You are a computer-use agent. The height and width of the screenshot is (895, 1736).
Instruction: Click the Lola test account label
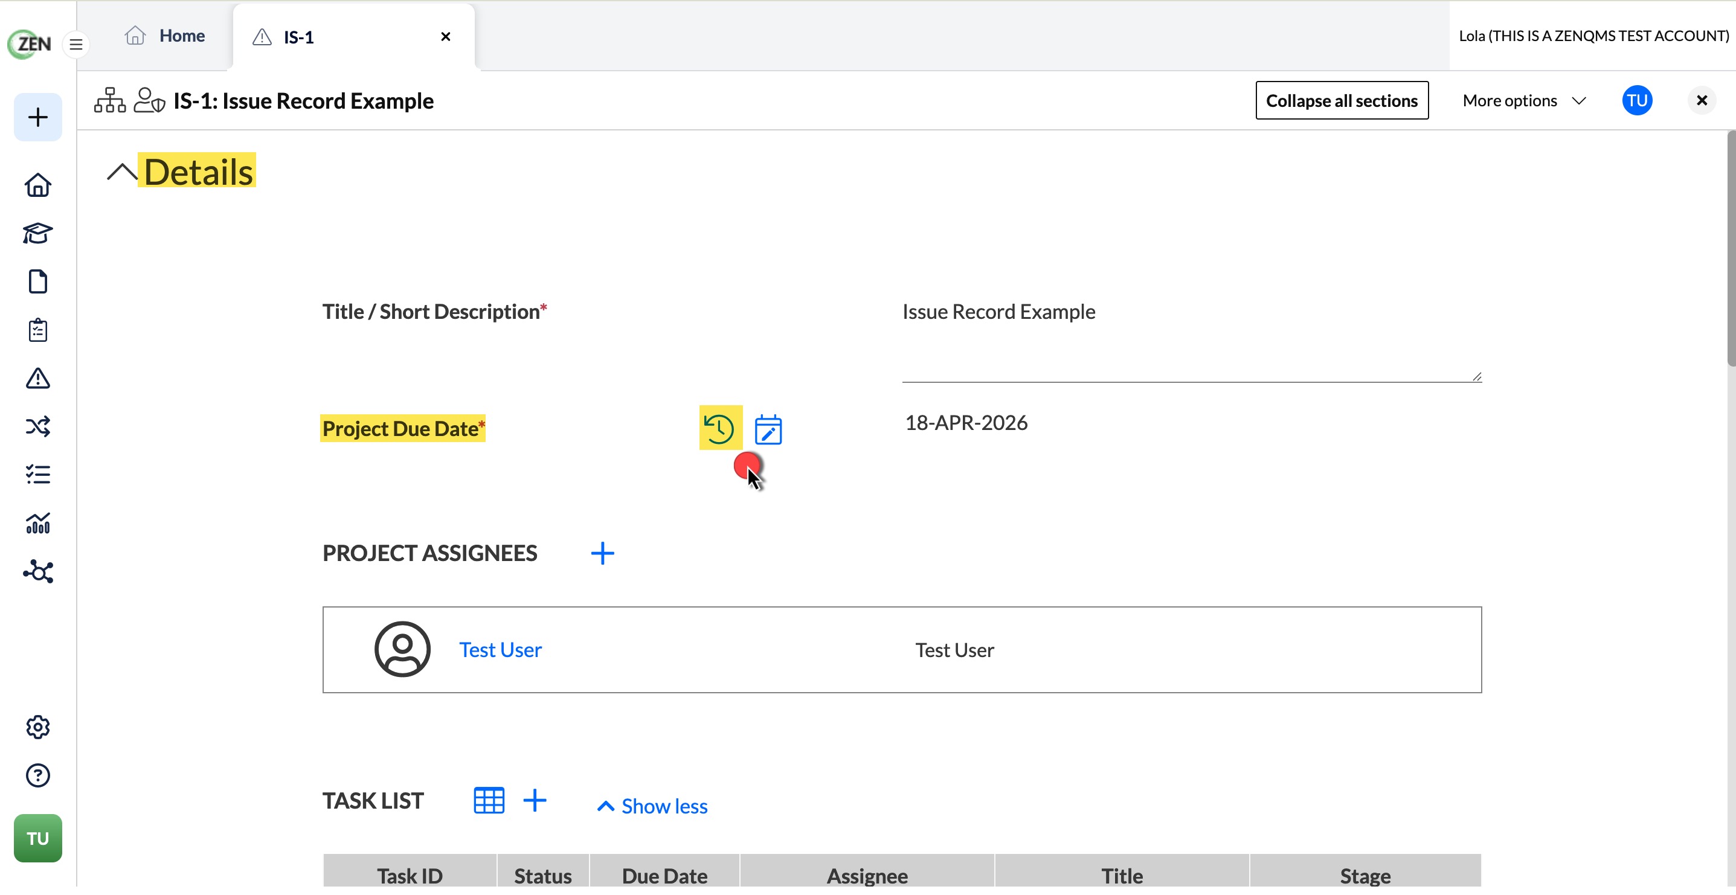click(1594, 36)
